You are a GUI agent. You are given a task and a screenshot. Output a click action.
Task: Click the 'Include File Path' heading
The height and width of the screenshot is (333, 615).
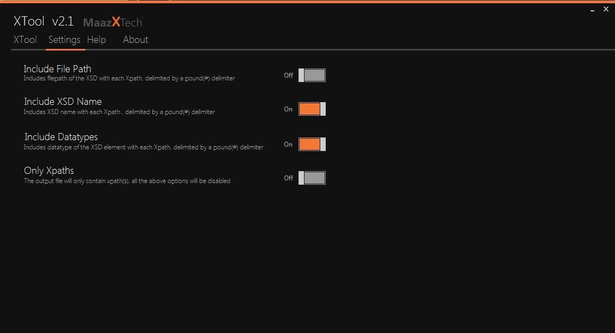57,69
